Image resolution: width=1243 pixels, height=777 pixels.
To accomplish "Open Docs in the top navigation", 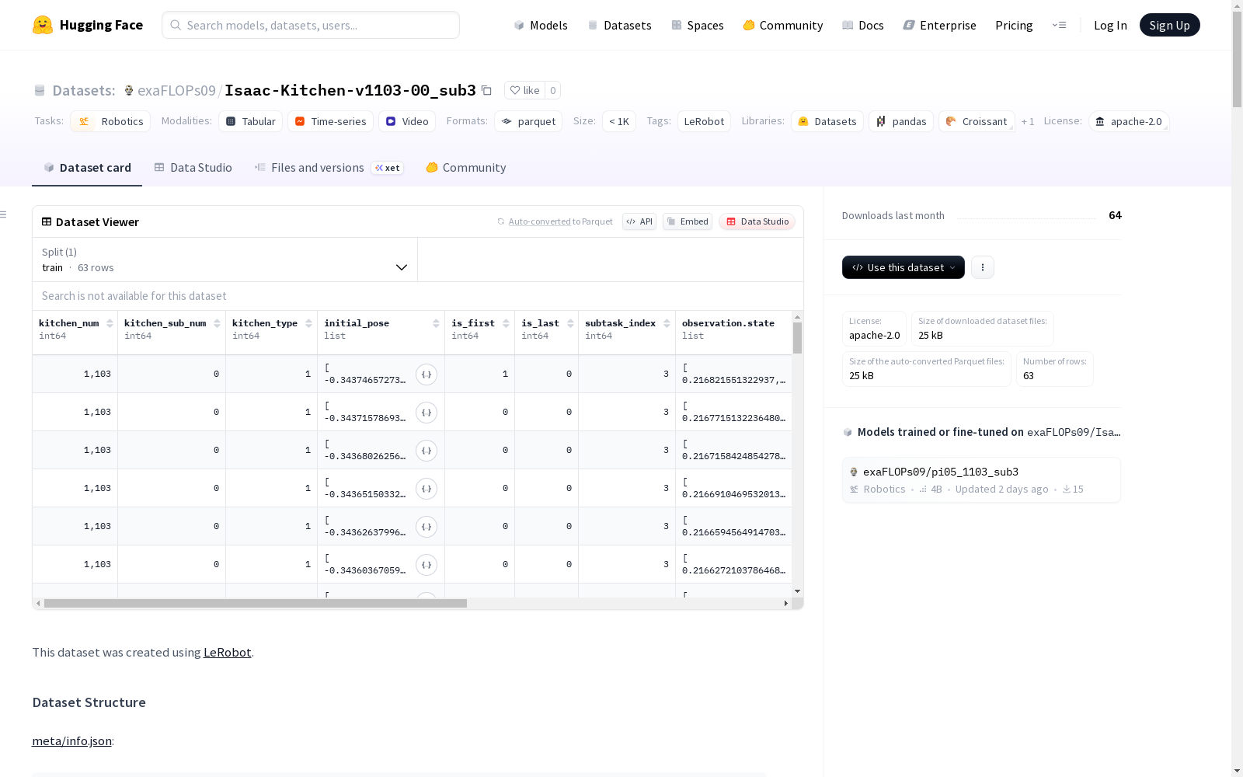I will coord(863,25).
